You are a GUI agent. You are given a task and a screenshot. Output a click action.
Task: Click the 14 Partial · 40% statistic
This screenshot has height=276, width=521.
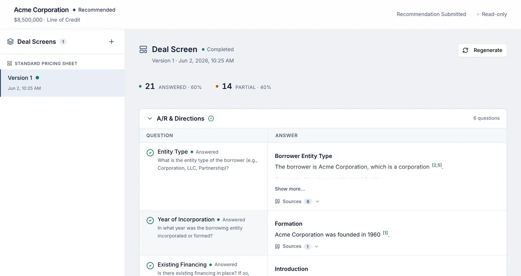[243, 86]
